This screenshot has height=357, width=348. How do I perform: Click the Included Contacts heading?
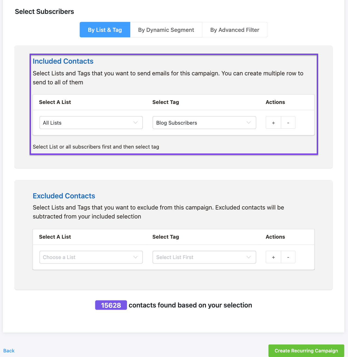63,61
